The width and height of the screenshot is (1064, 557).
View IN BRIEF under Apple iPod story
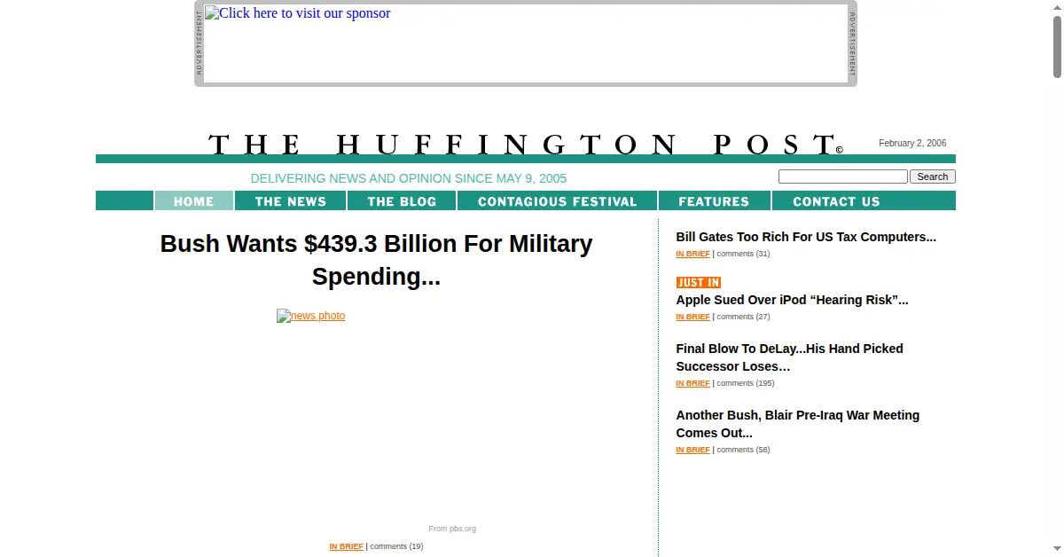click(692, 317)
